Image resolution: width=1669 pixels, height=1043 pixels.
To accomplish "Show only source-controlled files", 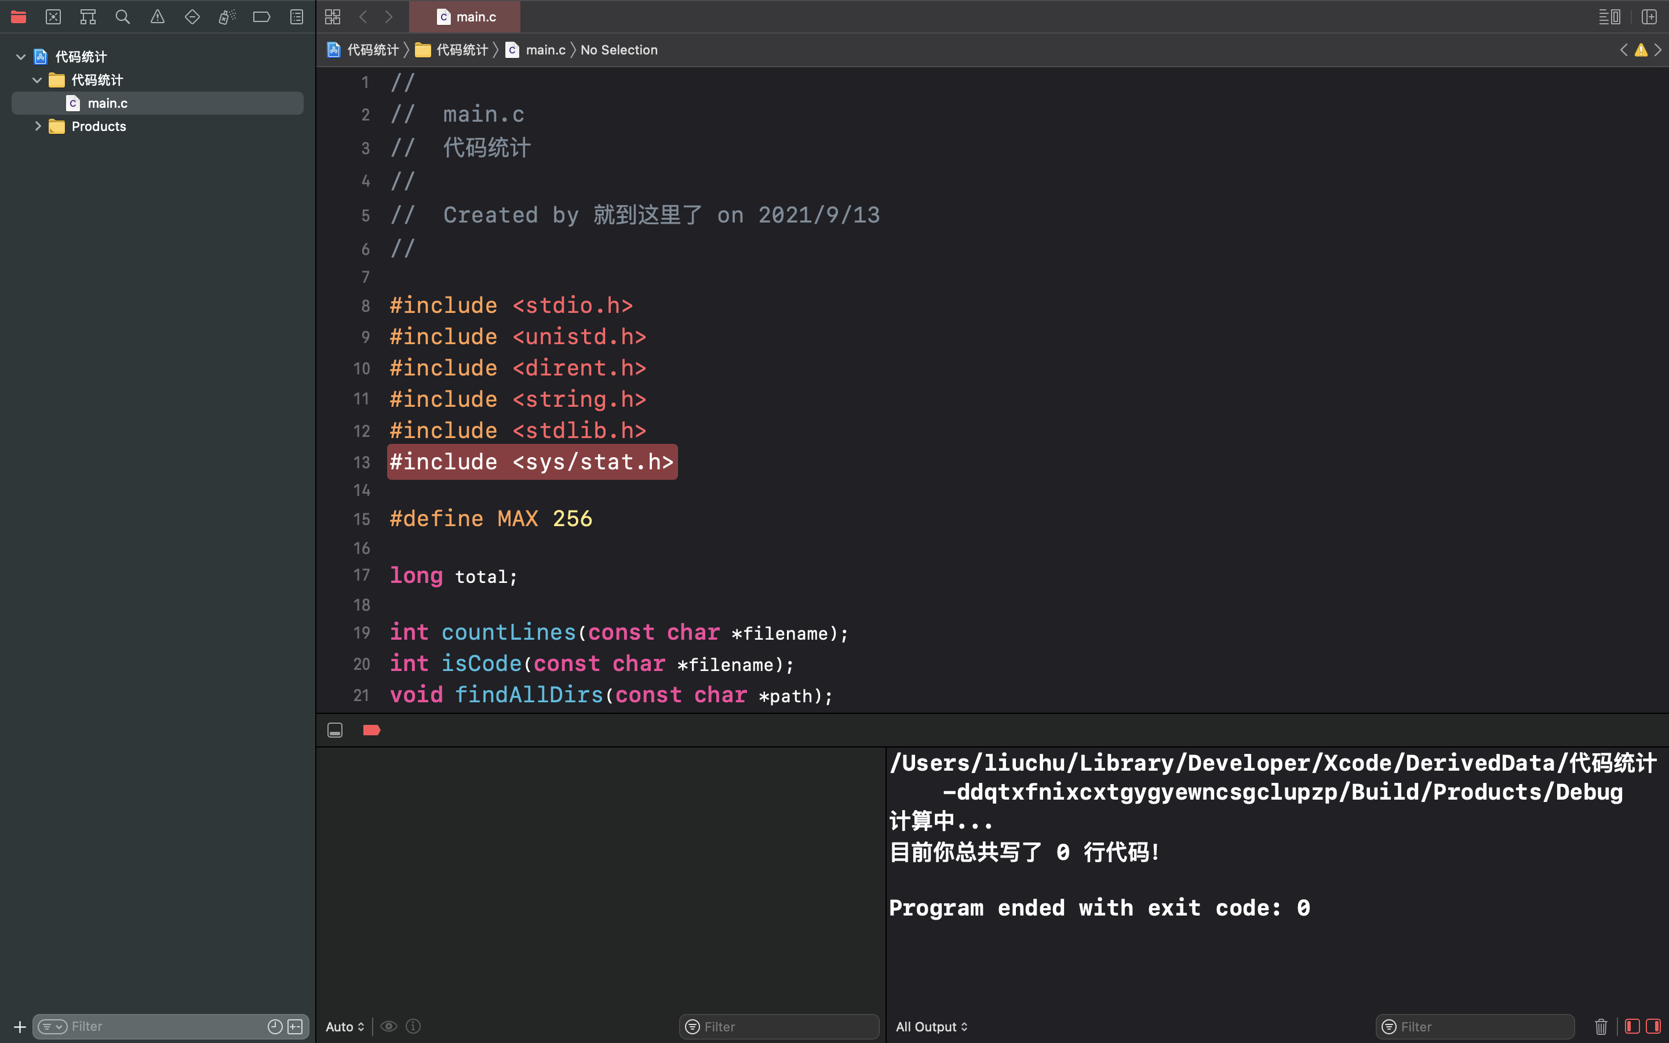I will tap(295, 1026).
